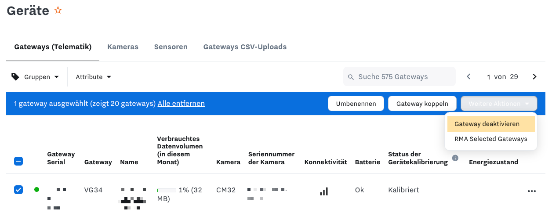Toggle the select-all header checkbox

[x=18, y=161]
